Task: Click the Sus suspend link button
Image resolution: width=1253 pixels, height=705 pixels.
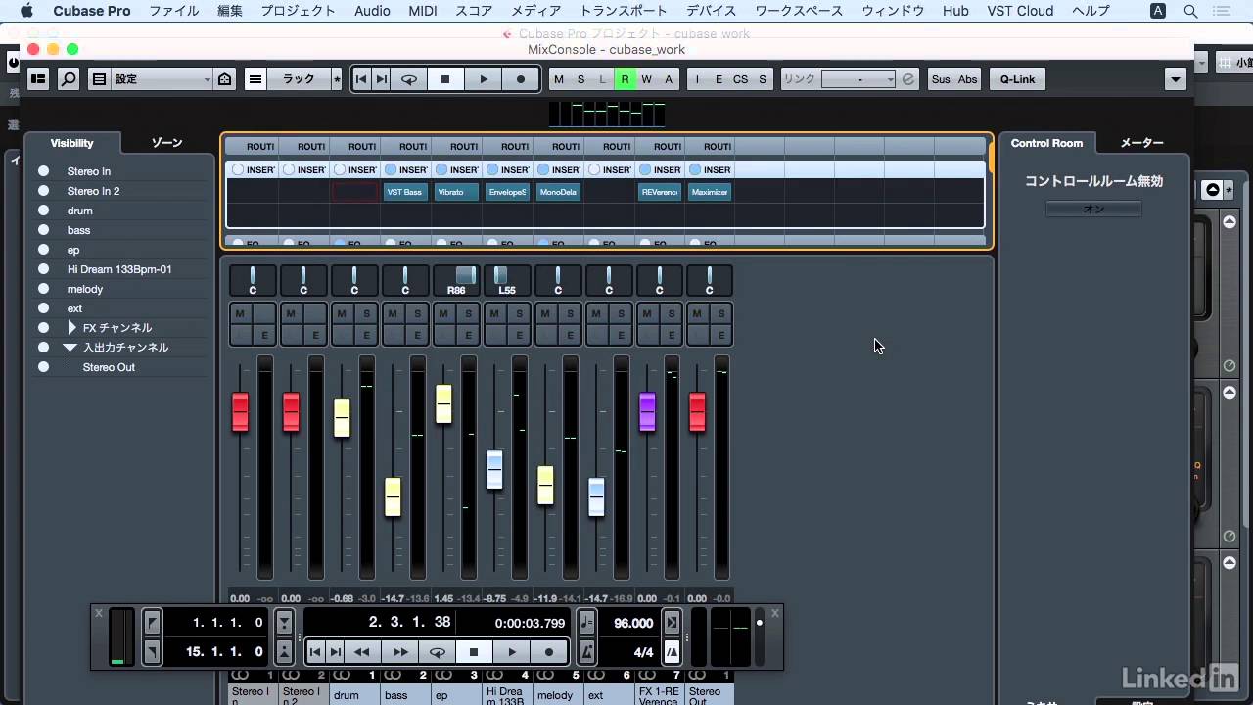Action: point(941,79)
